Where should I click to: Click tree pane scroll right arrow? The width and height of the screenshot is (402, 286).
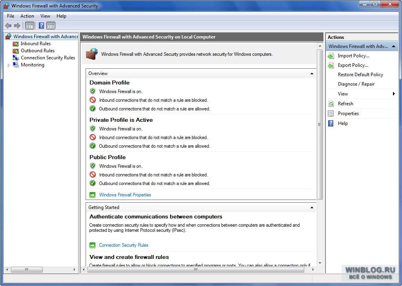74,270
